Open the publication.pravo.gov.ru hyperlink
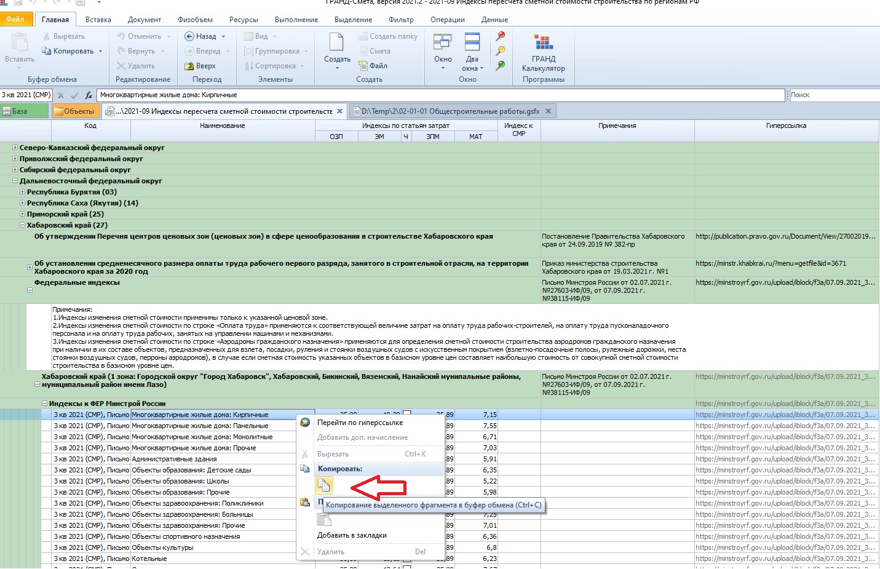Image resolution: width=880 pixels, height=569 pixels. click(785, 236)
